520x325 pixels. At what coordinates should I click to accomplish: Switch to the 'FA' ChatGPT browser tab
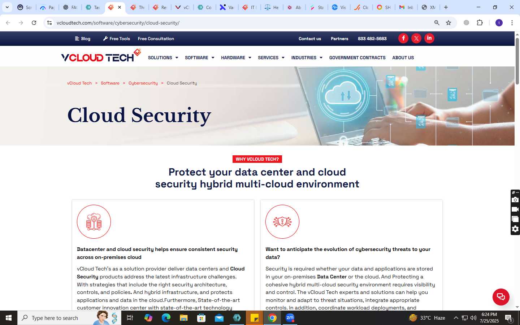[x=70, y=7]
